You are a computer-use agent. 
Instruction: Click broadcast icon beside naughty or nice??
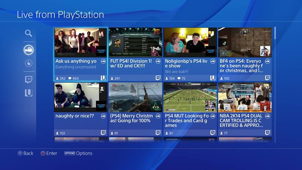[103, 116]
